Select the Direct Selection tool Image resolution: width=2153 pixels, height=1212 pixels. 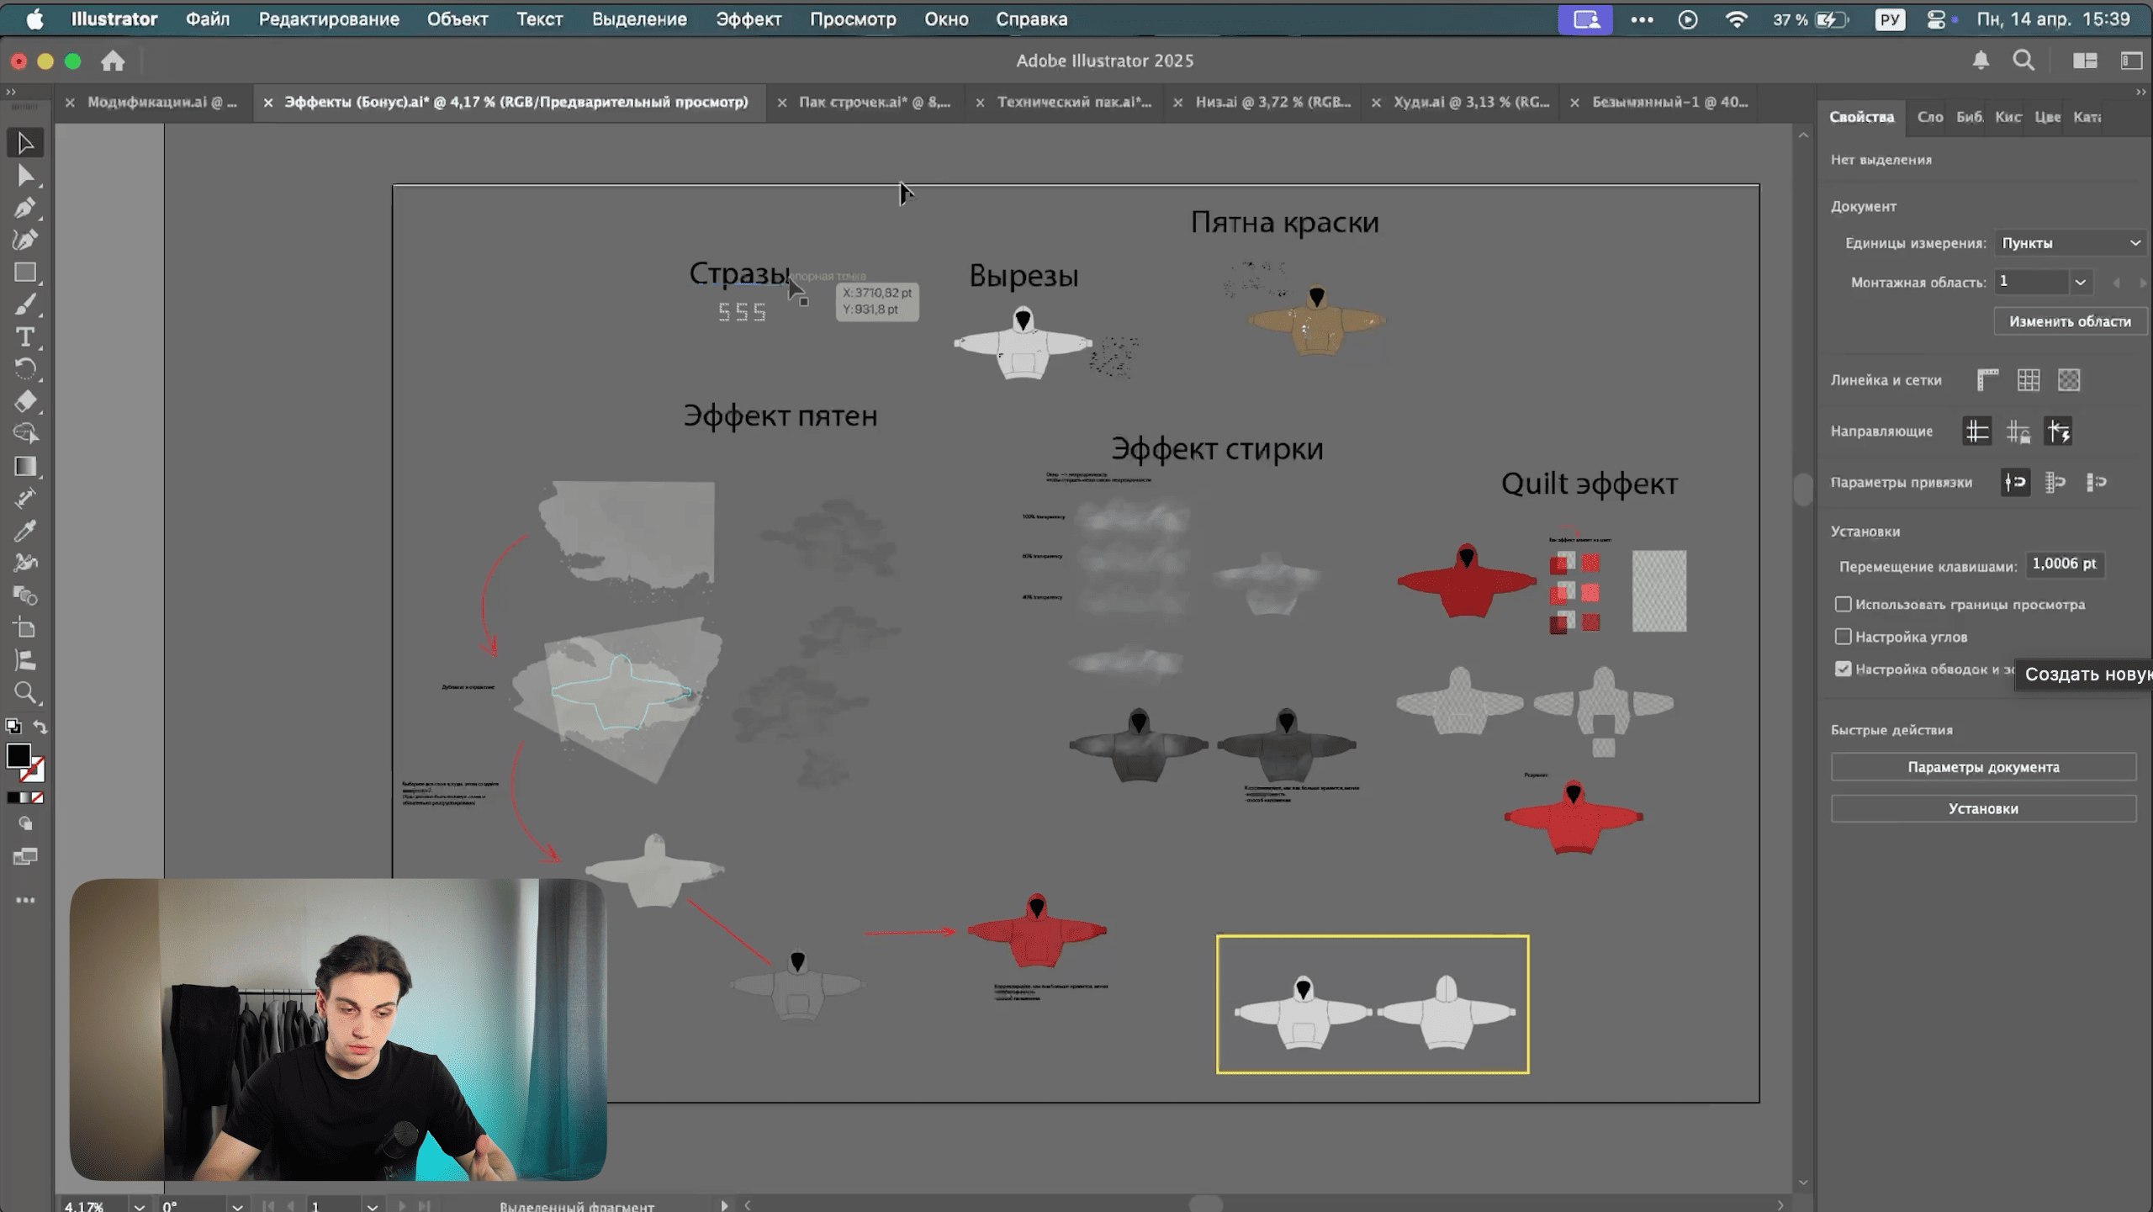tap(25, 176)
